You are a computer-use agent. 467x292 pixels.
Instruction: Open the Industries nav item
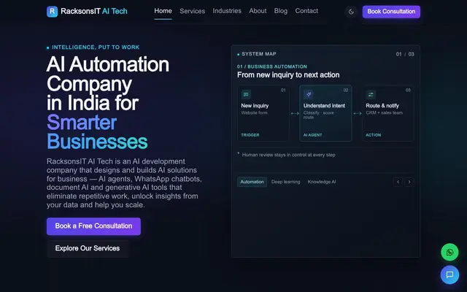[227, 11]
